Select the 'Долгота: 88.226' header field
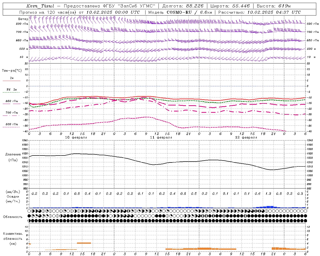This screenshot has height=256, width=320. 183,6
